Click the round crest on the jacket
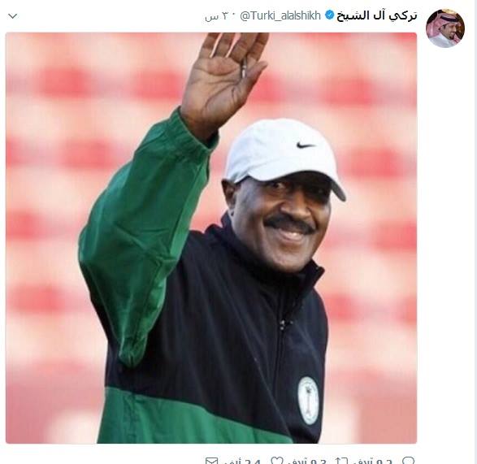Viewport: 477px width, 464px height. coord(308,400)
